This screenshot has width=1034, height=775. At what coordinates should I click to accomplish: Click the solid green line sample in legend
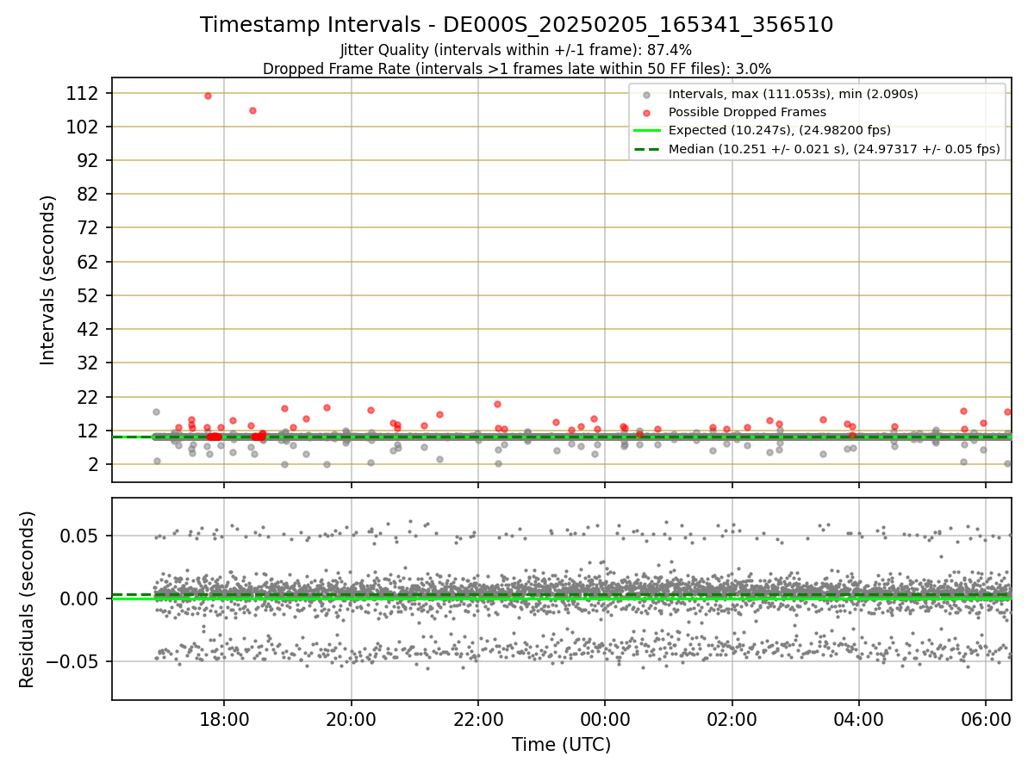pos(647,131)
